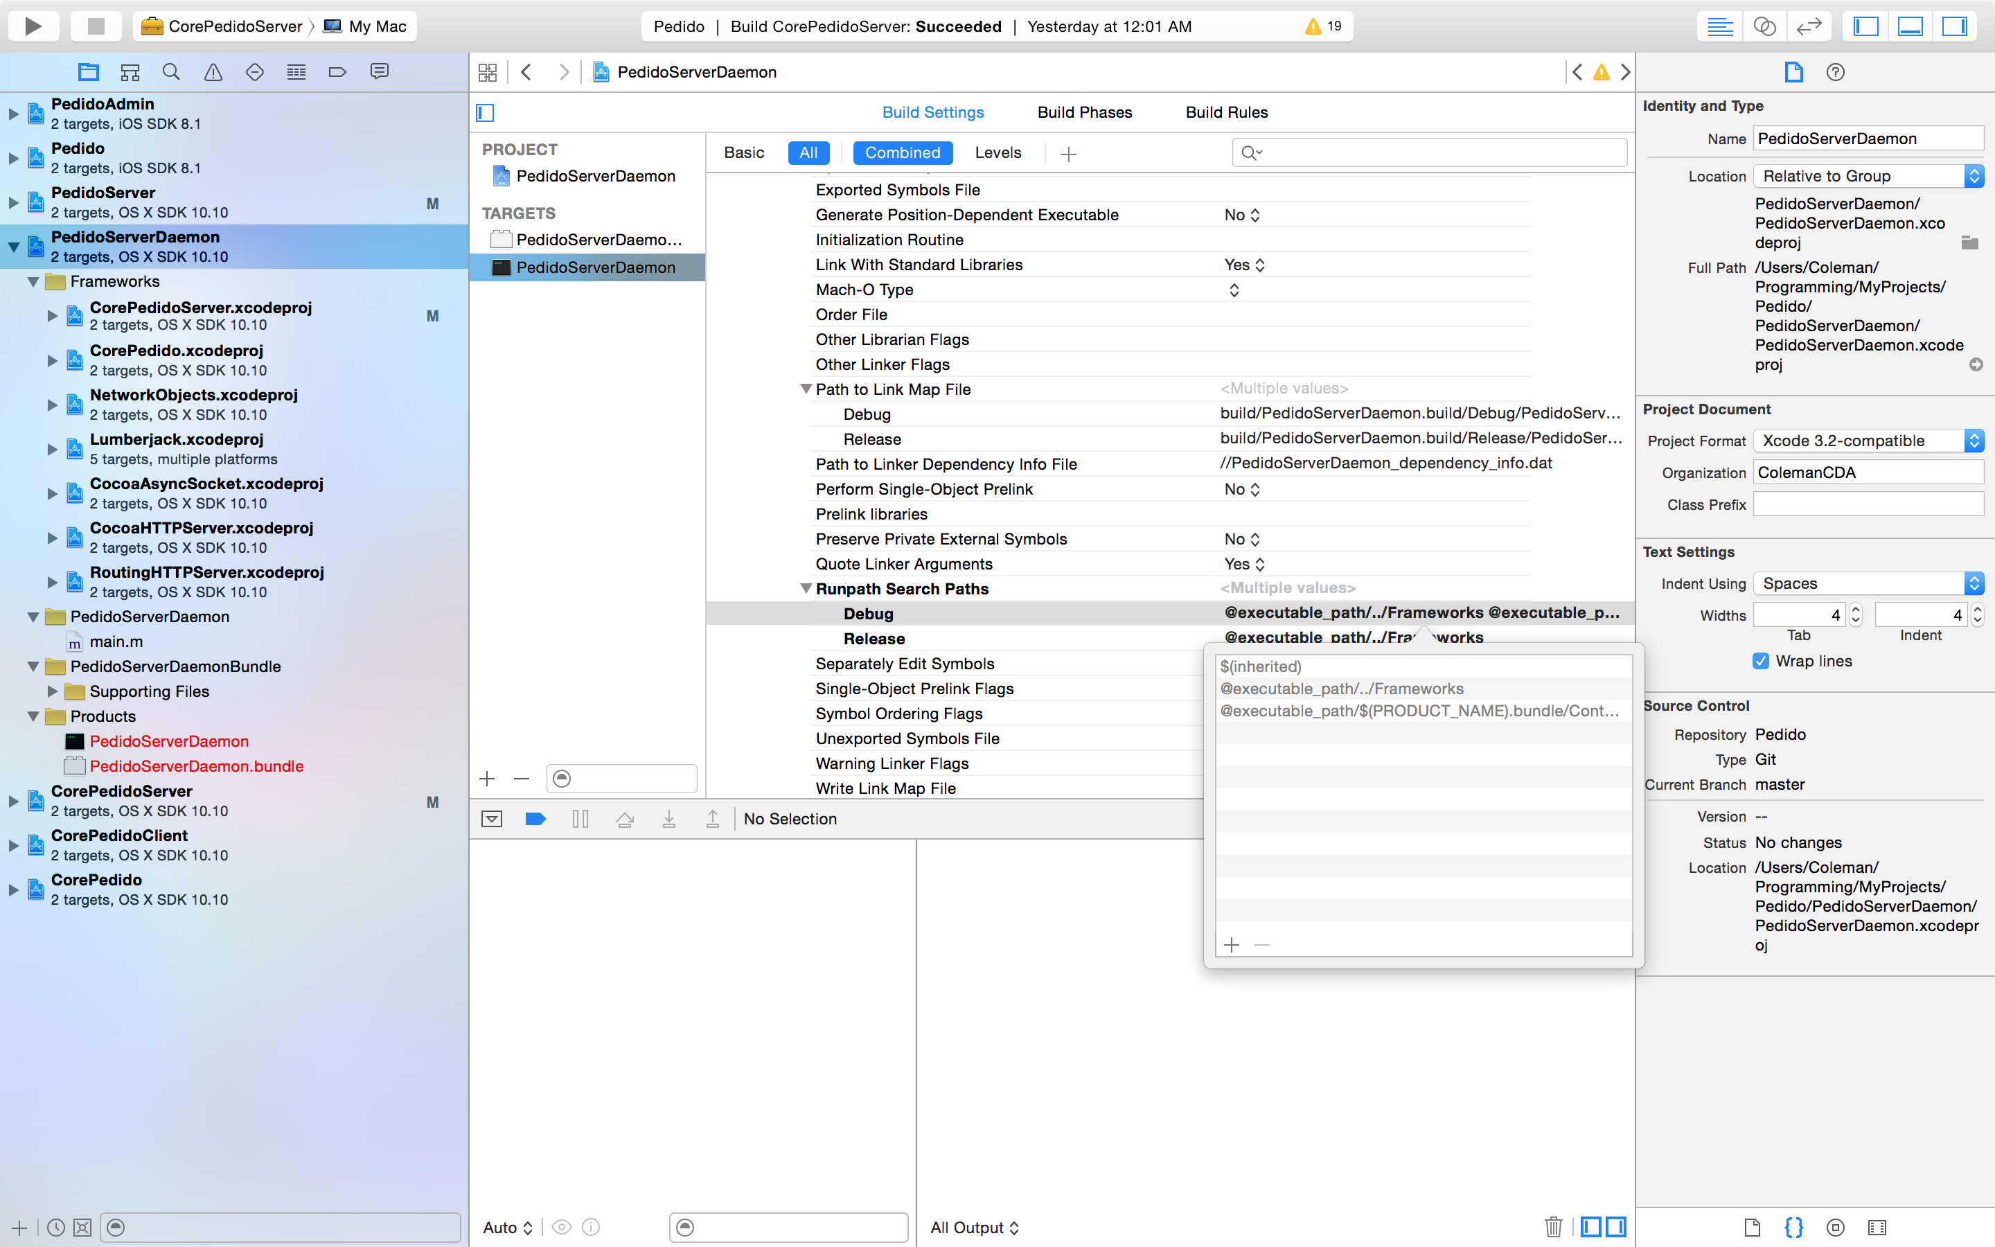Reveal project full path in Finder arrow
The height and width of the screenshot is (1247, 1995).
[x=1976, y=364]
